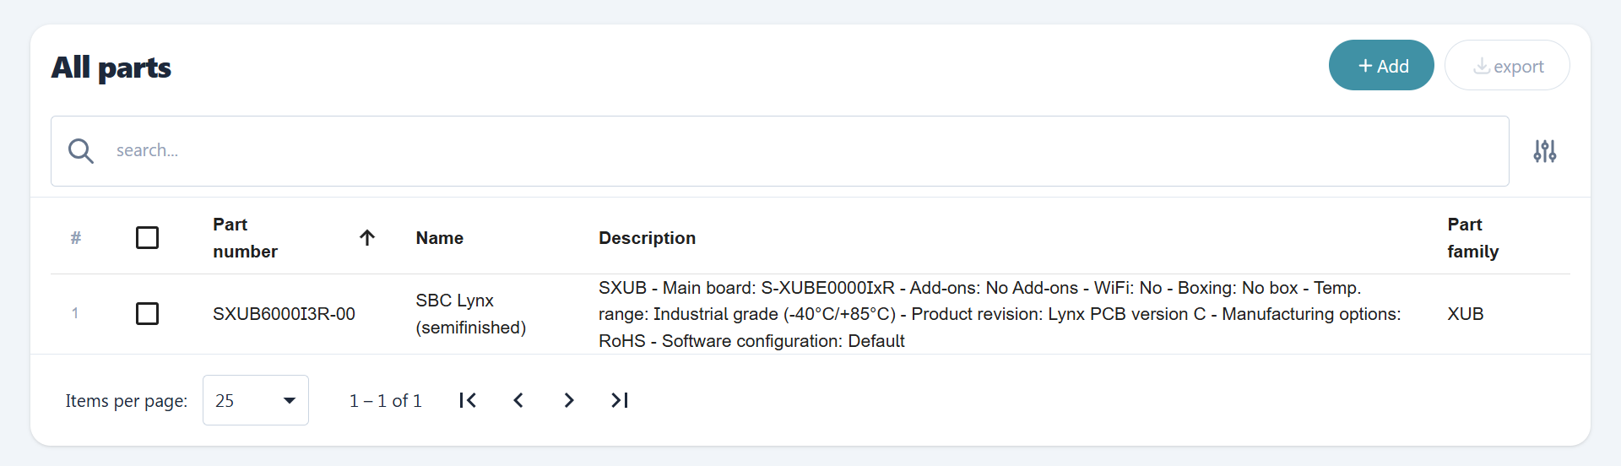Image resolution: width=1621 pixels, height=466 pixels.
Task: Click the SBC Lynx (semifinished) name cell
Action: click(471, 314)
